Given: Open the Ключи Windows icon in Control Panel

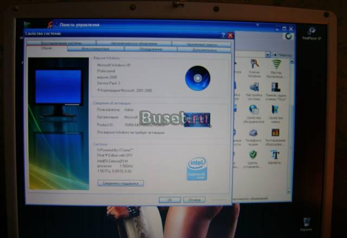Looking at the screenshot, I should pyautogui.click(x=254, y=68).
